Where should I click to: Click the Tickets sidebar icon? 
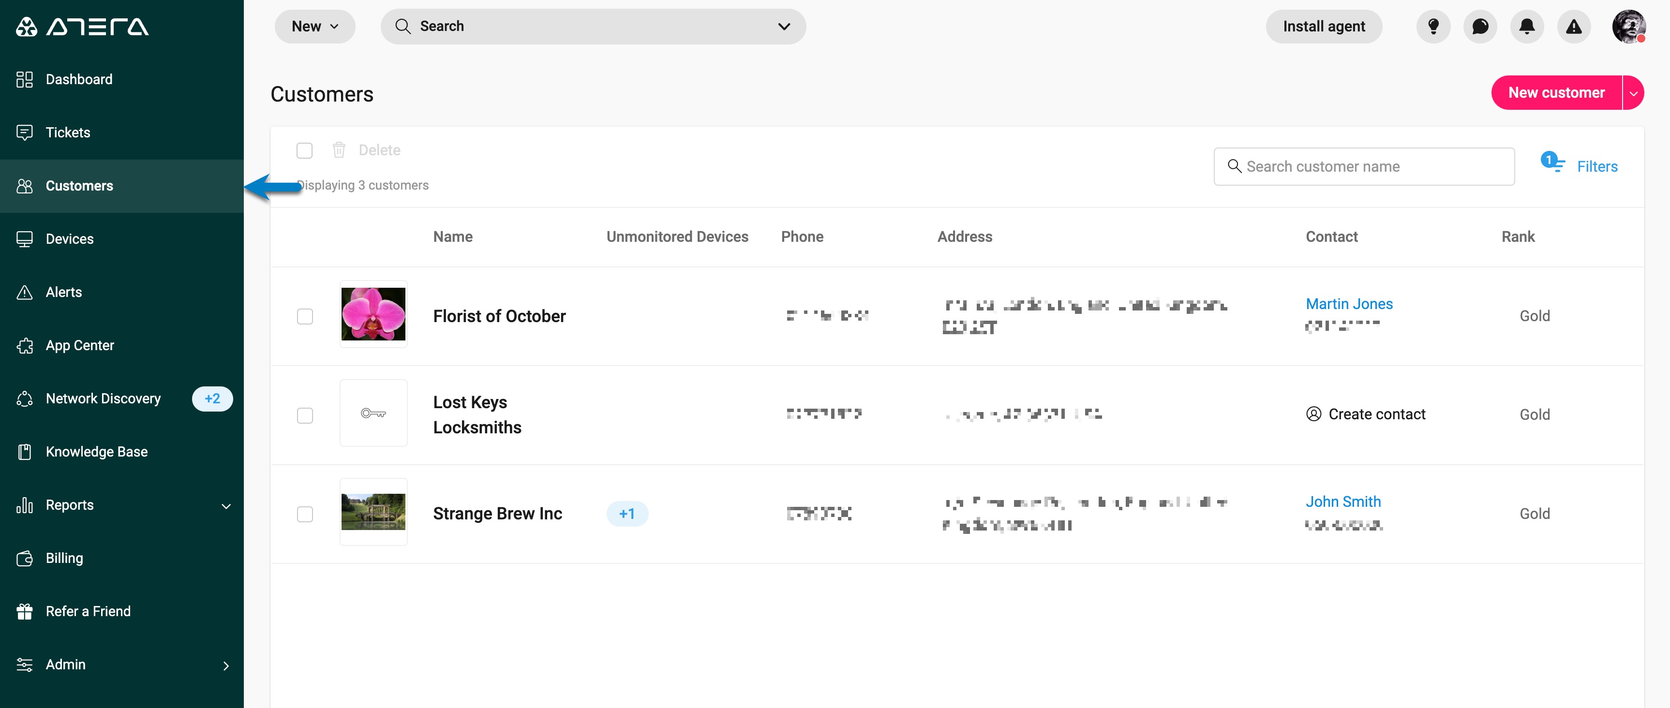(25, 132)
